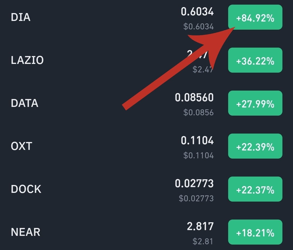Image resolution: width=293 pixels, height=250 pixels.
Task: Click the 0.02773 price of DOCK
Action: coord(194,183)
